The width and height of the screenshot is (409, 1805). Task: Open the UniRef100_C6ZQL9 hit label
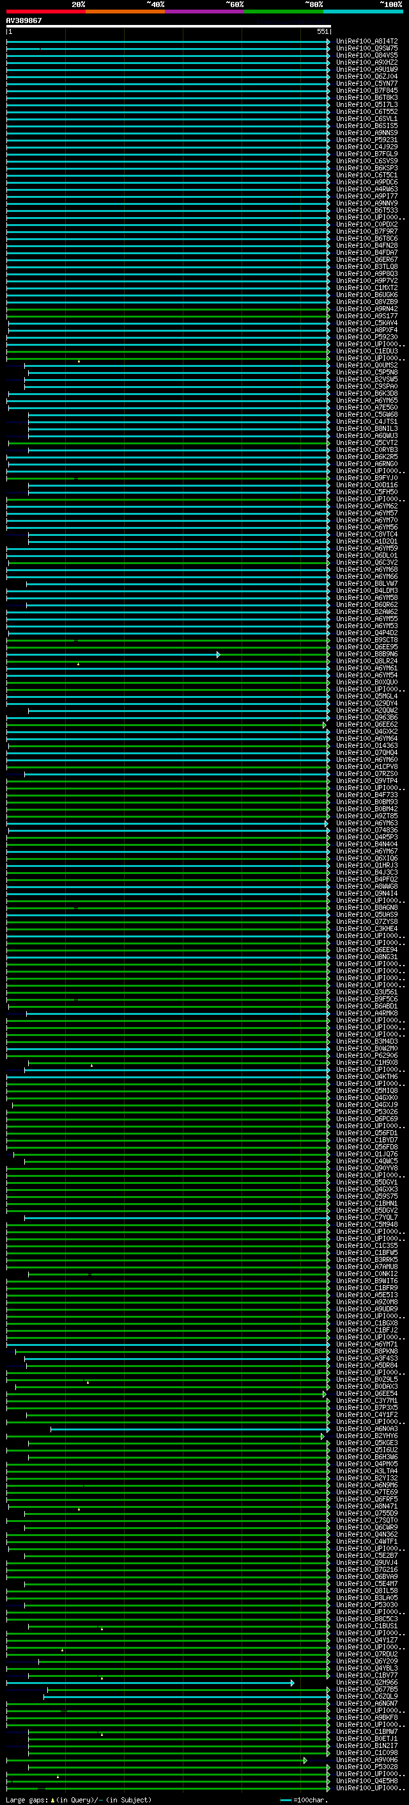pyautogui.click(x=366, y=1697)
